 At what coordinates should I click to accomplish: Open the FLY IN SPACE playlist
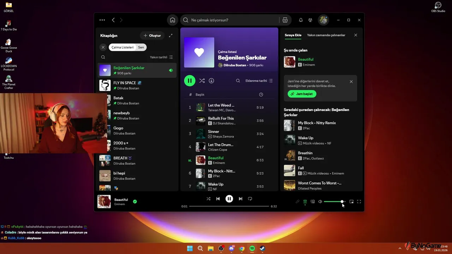pyautogui.click(x=137, y=85)
